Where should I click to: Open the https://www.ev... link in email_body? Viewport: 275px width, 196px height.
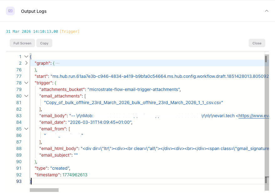click(254, 116)
